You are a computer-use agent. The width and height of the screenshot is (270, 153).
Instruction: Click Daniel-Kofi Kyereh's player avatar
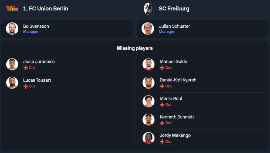(x=148, y=83)
